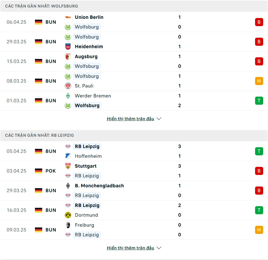The image size is (268, 260).
Task: Click the Hoffenheim club crest
Action: tap(68, 156)
